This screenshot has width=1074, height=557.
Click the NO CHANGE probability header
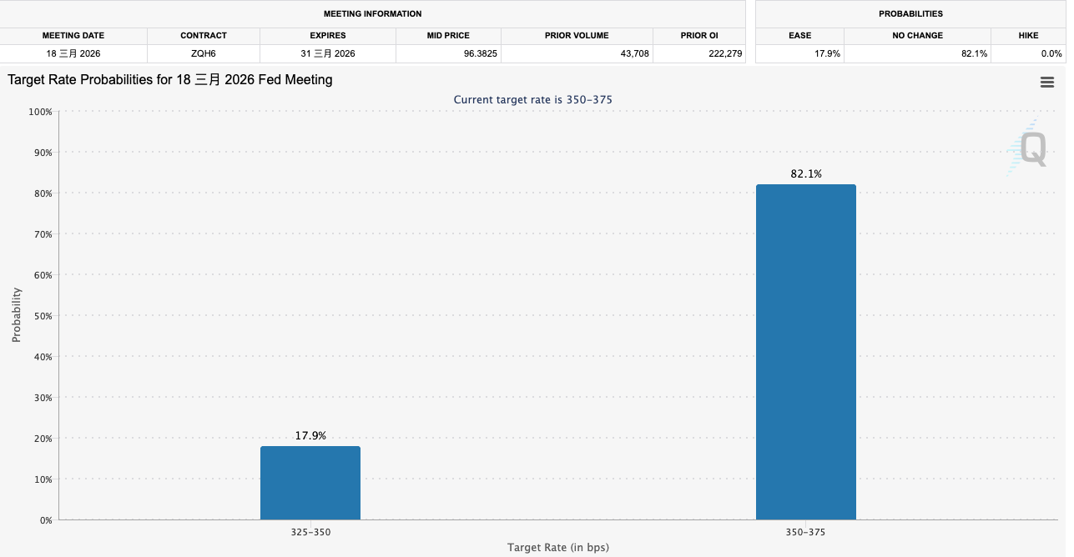917,36
